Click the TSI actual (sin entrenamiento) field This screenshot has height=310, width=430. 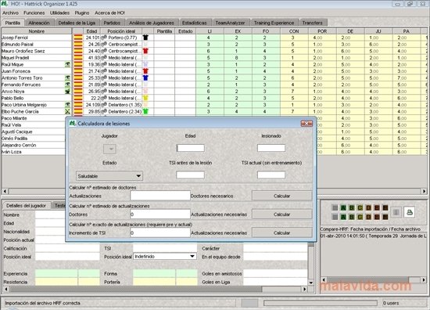(x=271, y=175)
